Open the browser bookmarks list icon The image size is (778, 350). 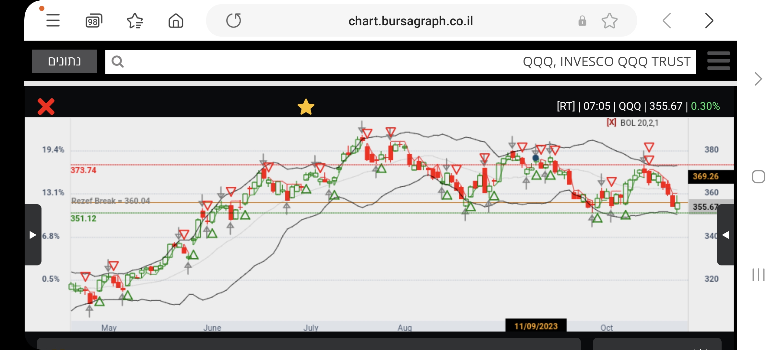(135, 21)
